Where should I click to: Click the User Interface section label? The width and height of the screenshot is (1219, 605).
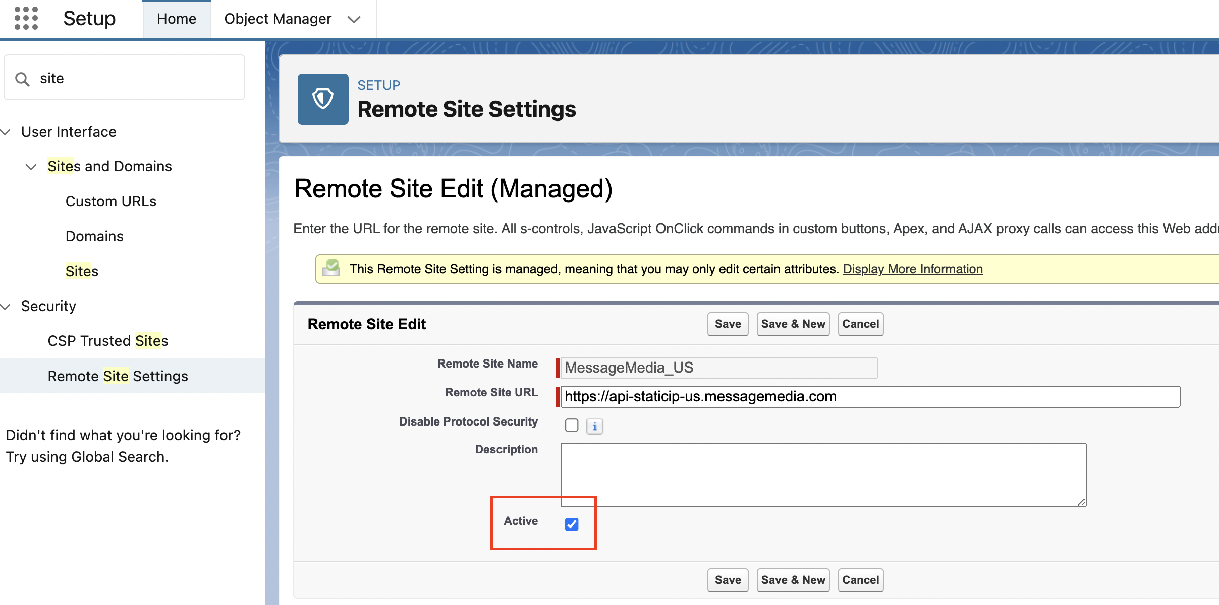[69, 132]
